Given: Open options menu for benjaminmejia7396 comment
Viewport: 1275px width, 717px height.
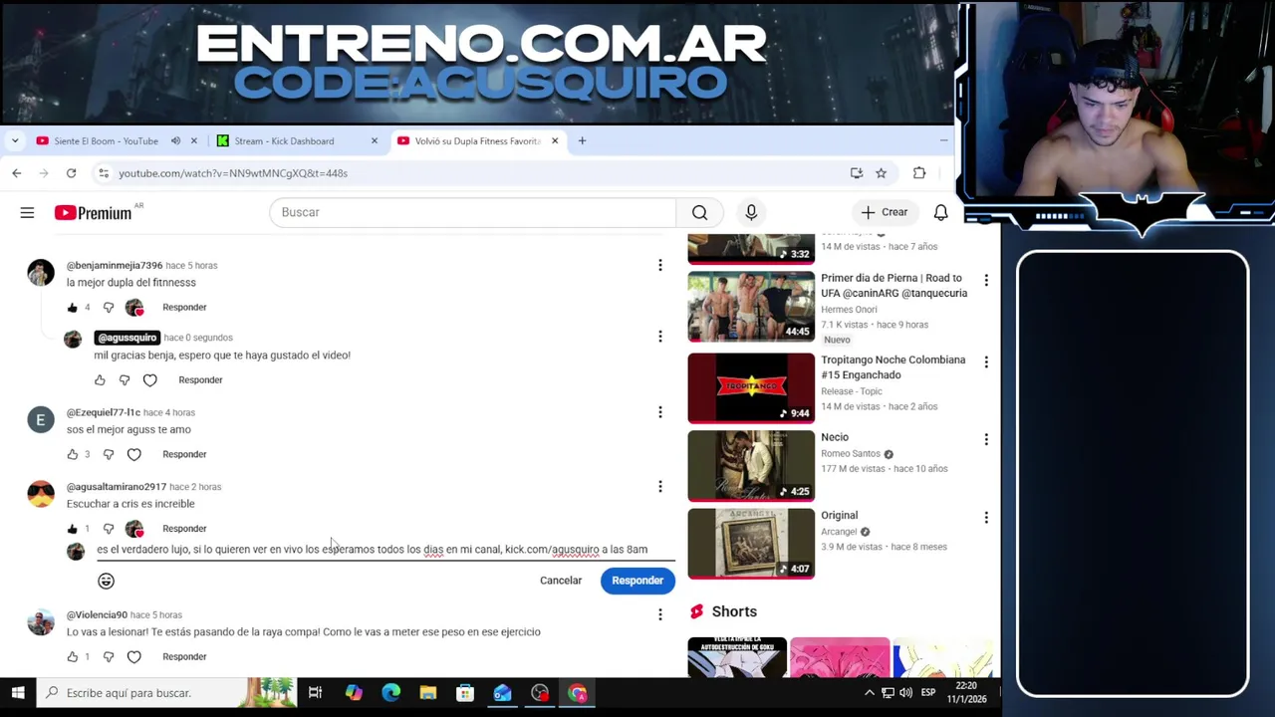Looking at the screenshot, I should point(659,265).
